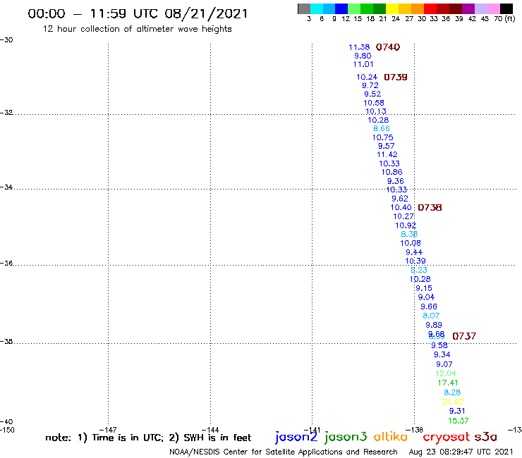Click the -36 latitude axis label
522x458 pixels.
pos(6,264)
